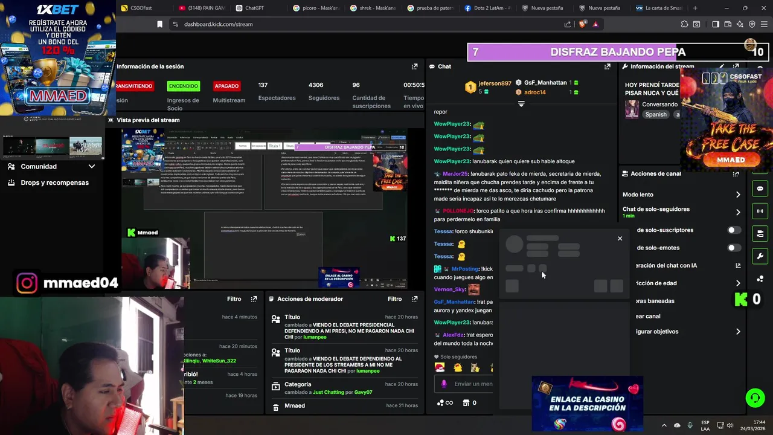Pop out the Información de la sesión panel
The width and height of the screenshot is (773, 435).
pyautogui.click(x=414, y=66)
